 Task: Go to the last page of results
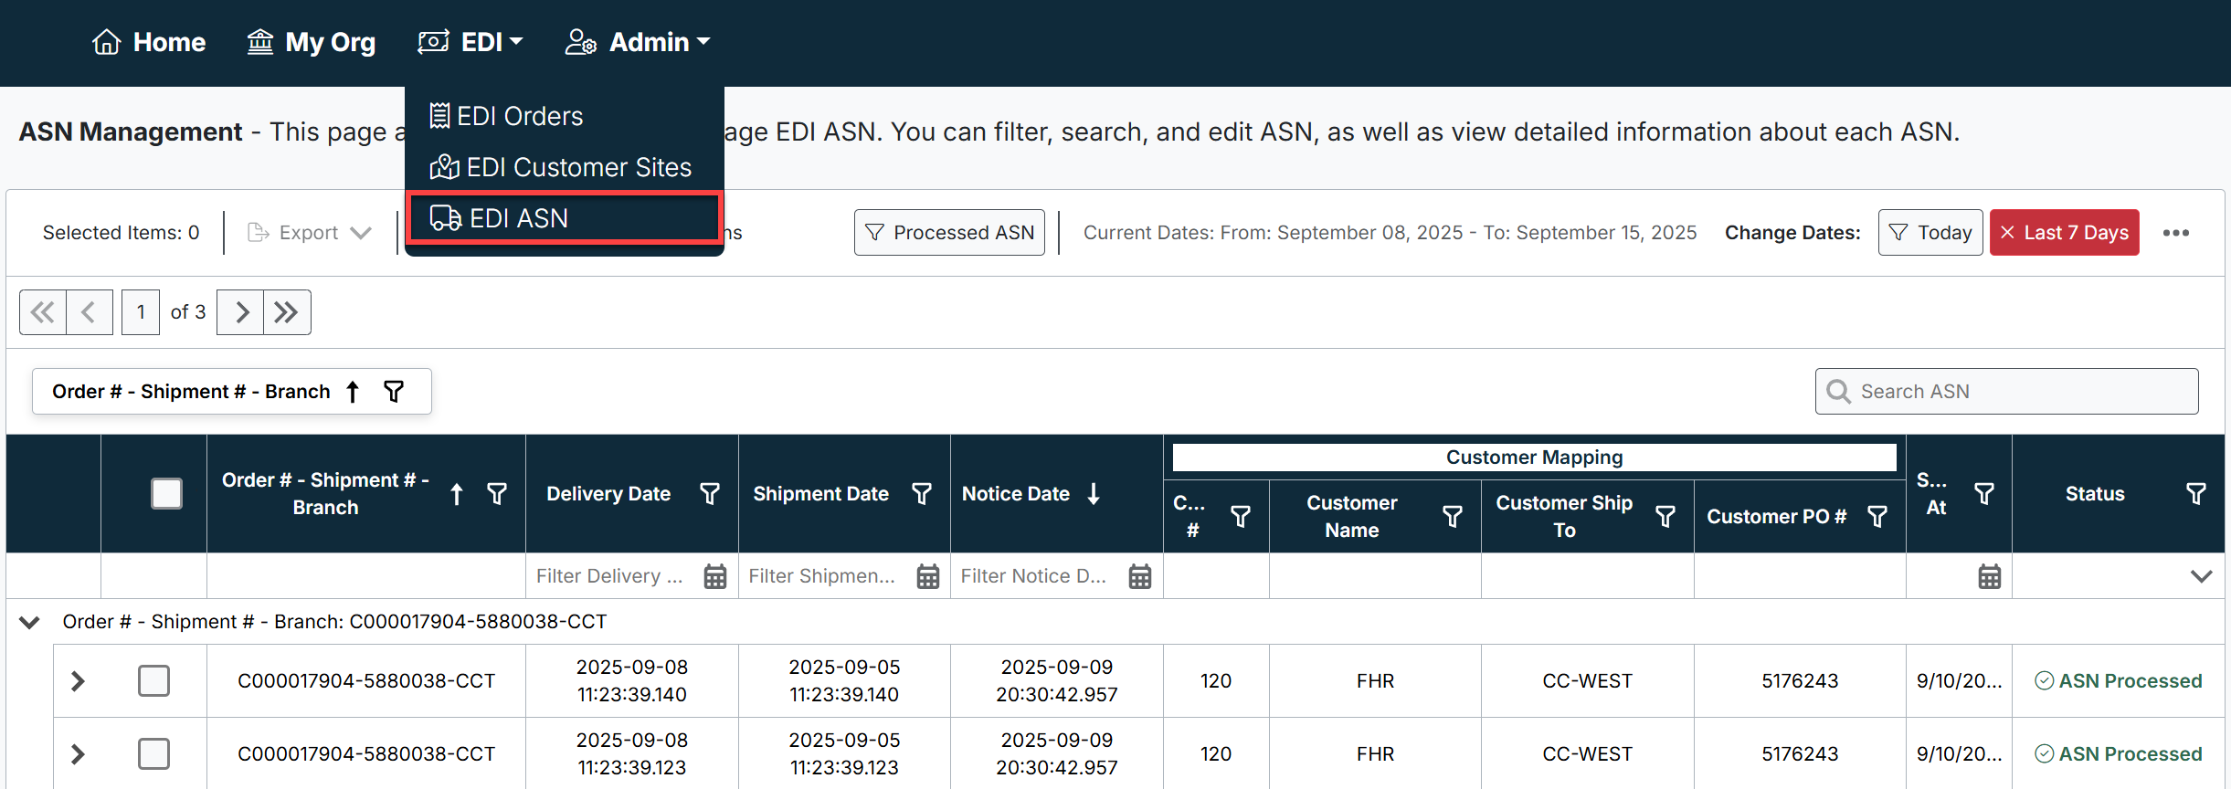pos(287,312)
